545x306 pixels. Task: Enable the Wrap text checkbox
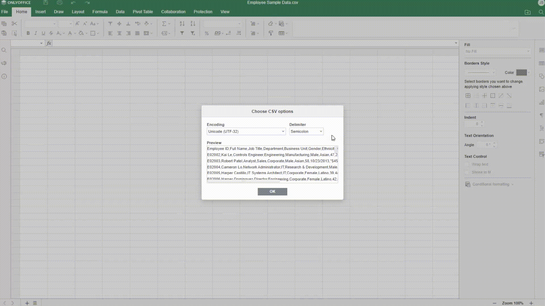467,164
